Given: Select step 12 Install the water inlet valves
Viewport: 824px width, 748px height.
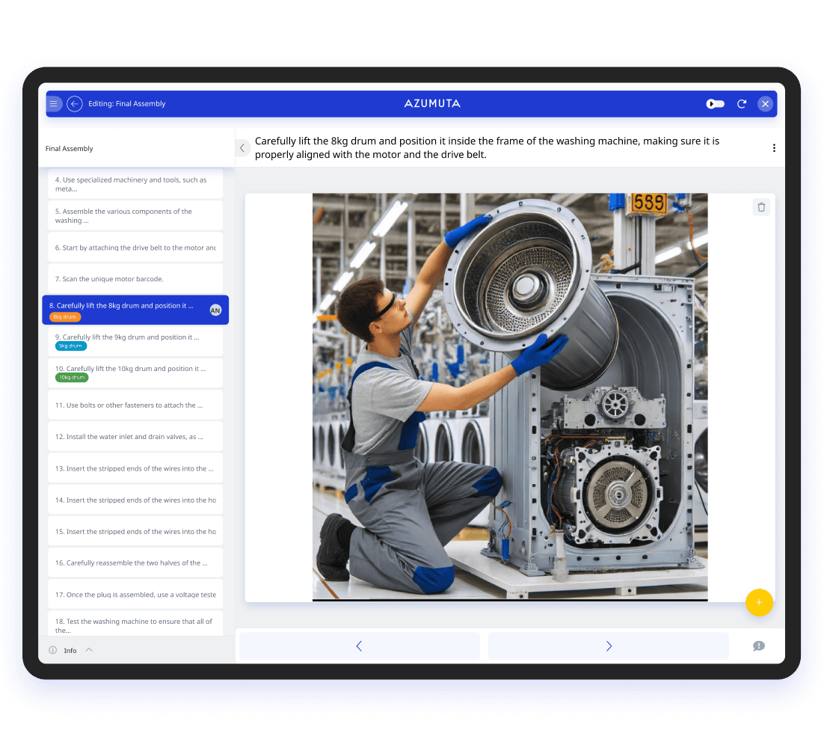Looking at the screenshot, I should (135, 436).
